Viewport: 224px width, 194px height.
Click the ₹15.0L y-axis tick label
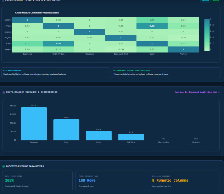point(13,132)
